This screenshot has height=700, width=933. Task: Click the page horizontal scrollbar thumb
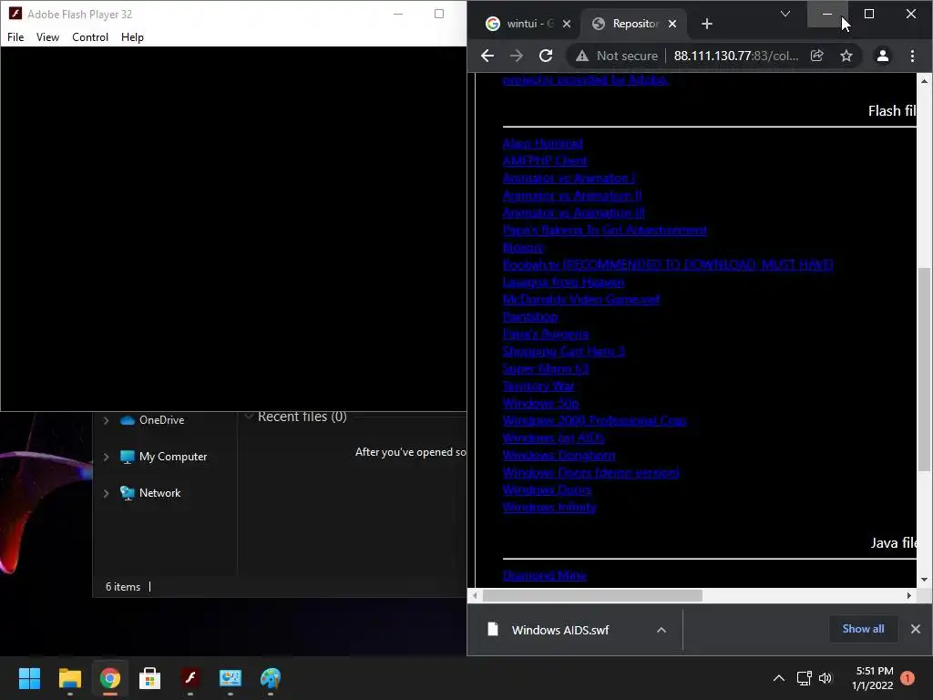592,595
